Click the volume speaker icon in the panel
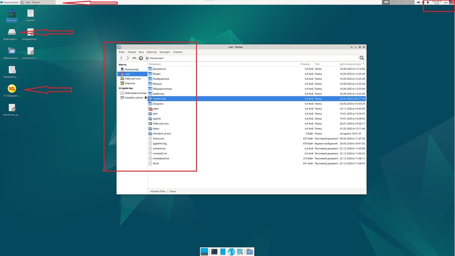The width and height of the screenshot is (455, 256). pos(419,2)
